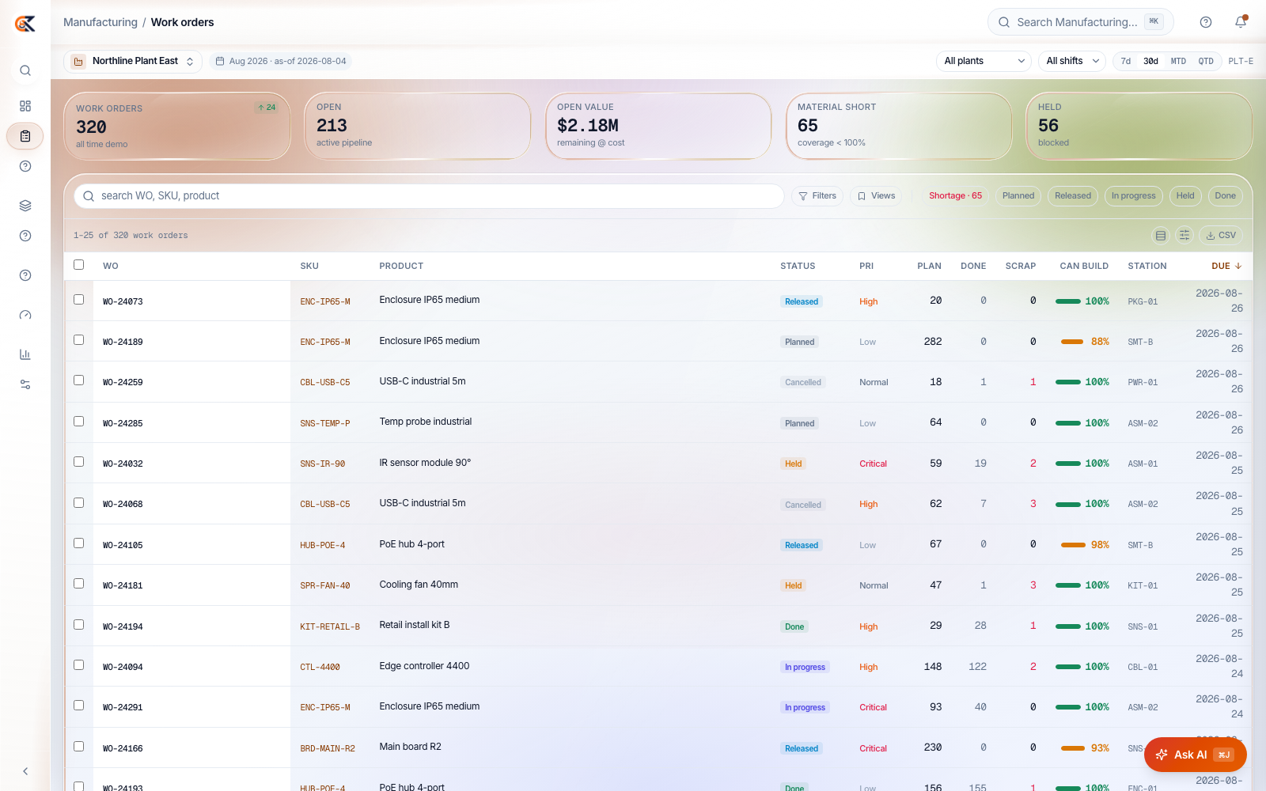
Task: Apply the Planned filter chip
Action: click(1018, 196)
